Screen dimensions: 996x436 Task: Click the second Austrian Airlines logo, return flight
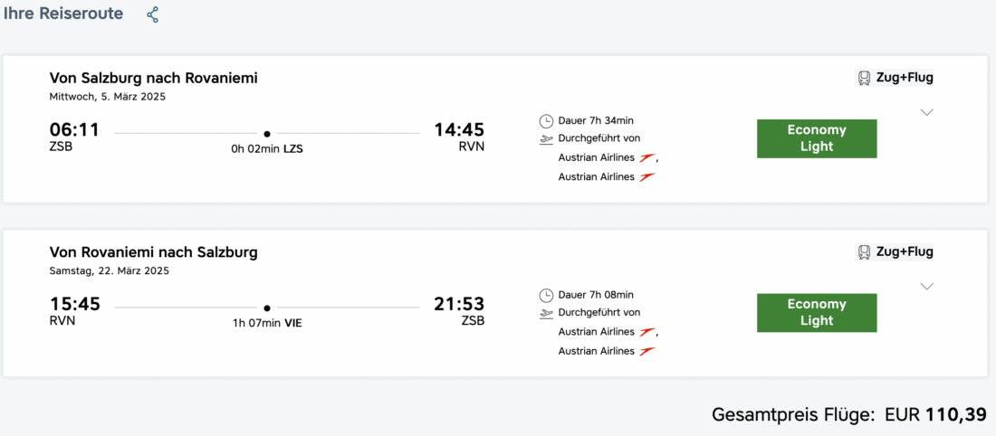646,351
